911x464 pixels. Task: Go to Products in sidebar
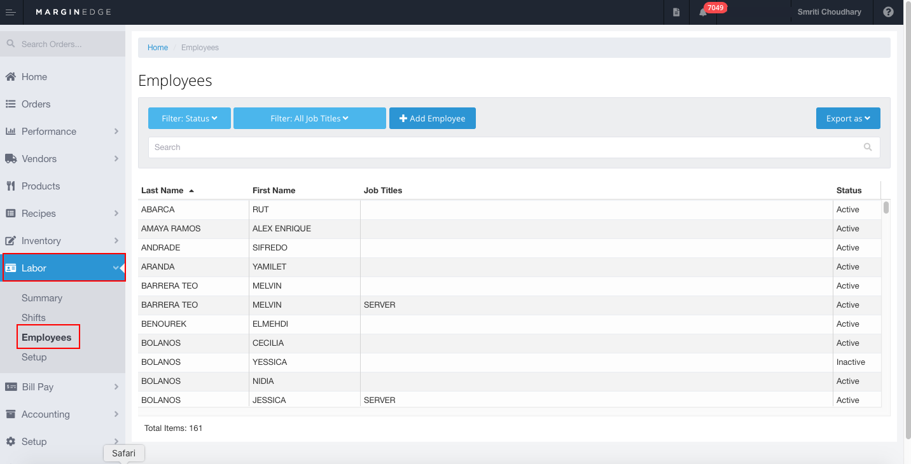(41, 186)
